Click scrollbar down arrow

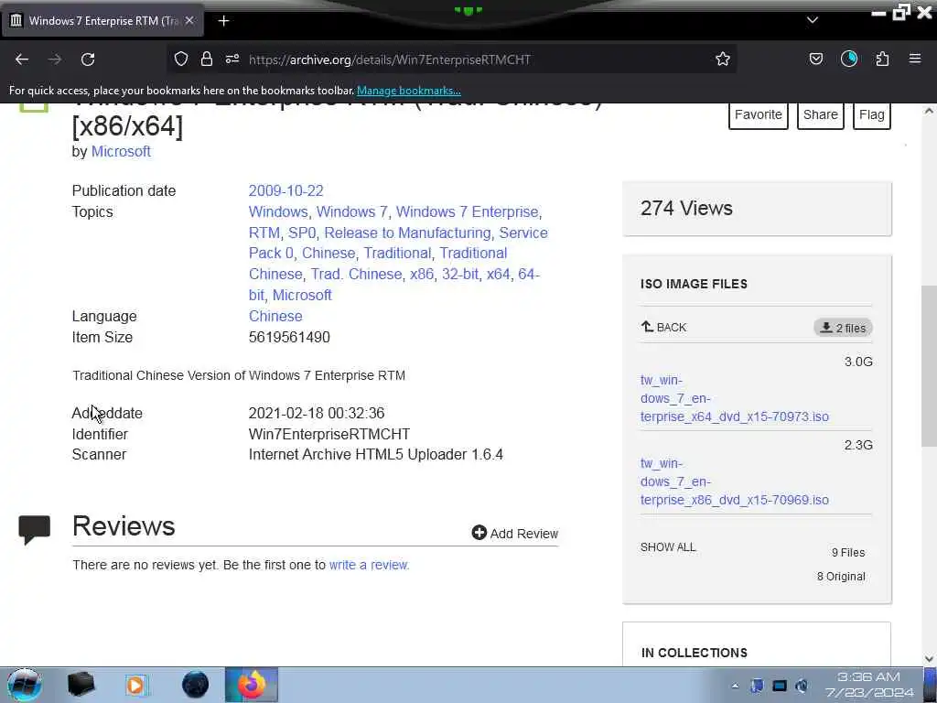pos(929,659)
